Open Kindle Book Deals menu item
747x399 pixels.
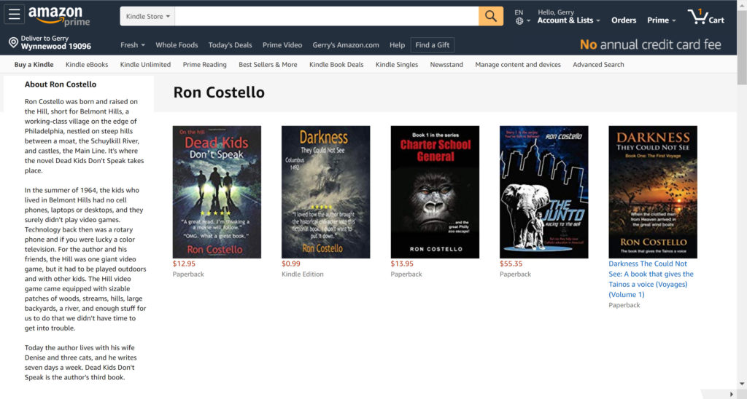point(336,65)
